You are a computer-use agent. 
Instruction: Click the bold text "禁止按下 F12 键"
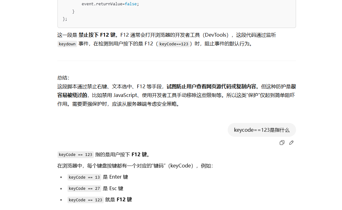(x=97, y=35)
